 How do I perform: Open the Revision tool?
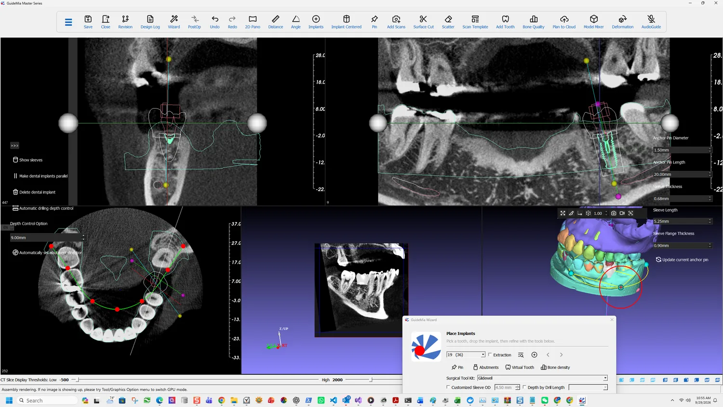pyautogui.click(x=125, y=22)
